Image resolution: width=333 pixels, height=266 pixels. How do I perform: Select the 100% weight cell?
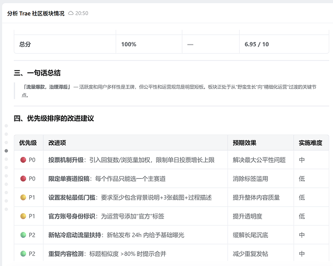[x=149, y=44]
